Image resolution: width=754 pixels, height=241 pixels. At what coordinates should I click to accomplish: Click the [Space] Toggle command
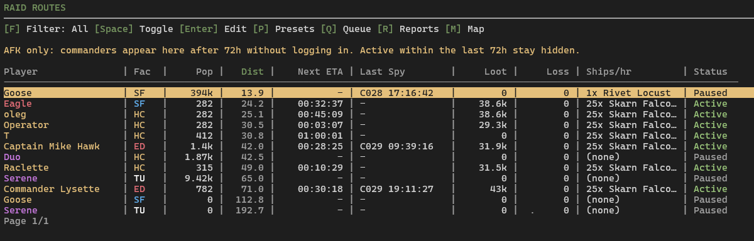coord(134,29)
